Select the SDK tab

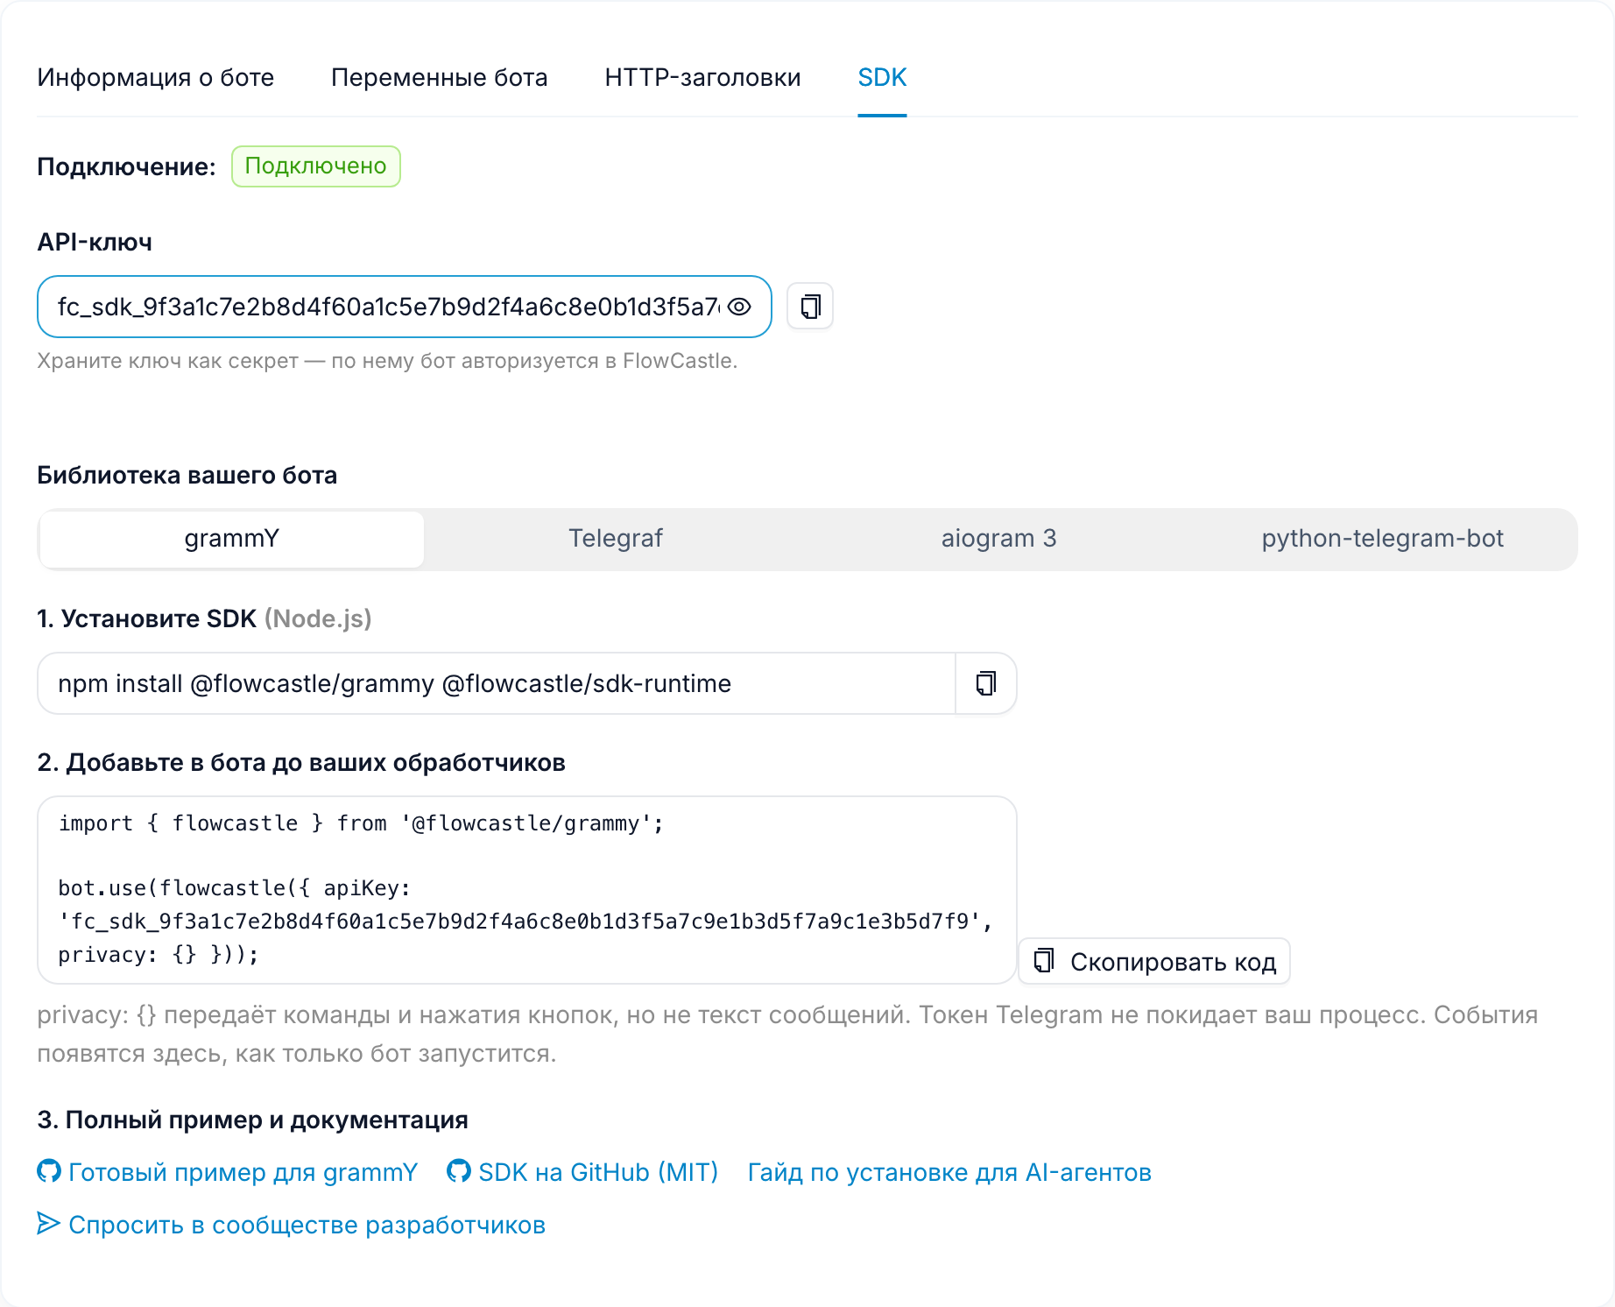[882, 77]
